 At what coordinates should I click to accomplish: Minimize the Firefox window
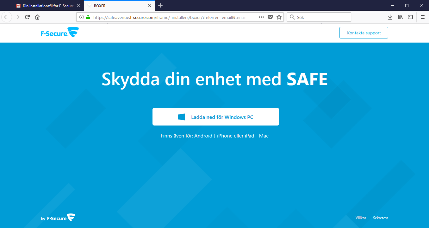click(392, 6)
